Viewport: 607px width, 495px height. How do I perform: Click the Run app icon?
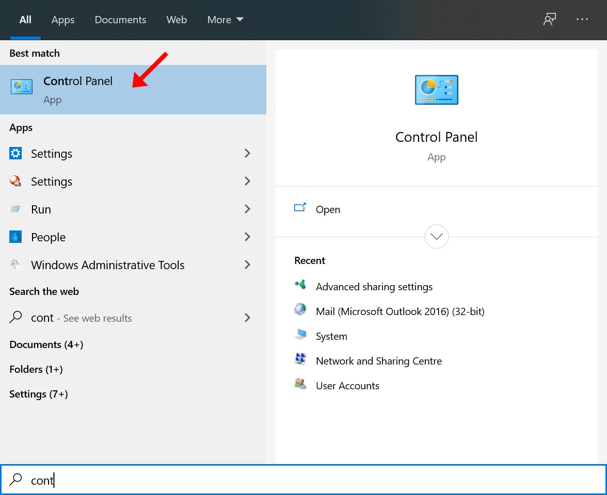click(x=15, y=209)
